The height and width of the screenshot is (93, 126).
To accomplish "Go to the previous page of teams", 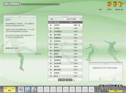I will 61,80.
